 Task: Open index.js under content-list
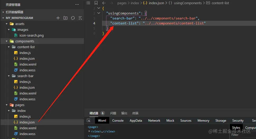tap(25, 53)
